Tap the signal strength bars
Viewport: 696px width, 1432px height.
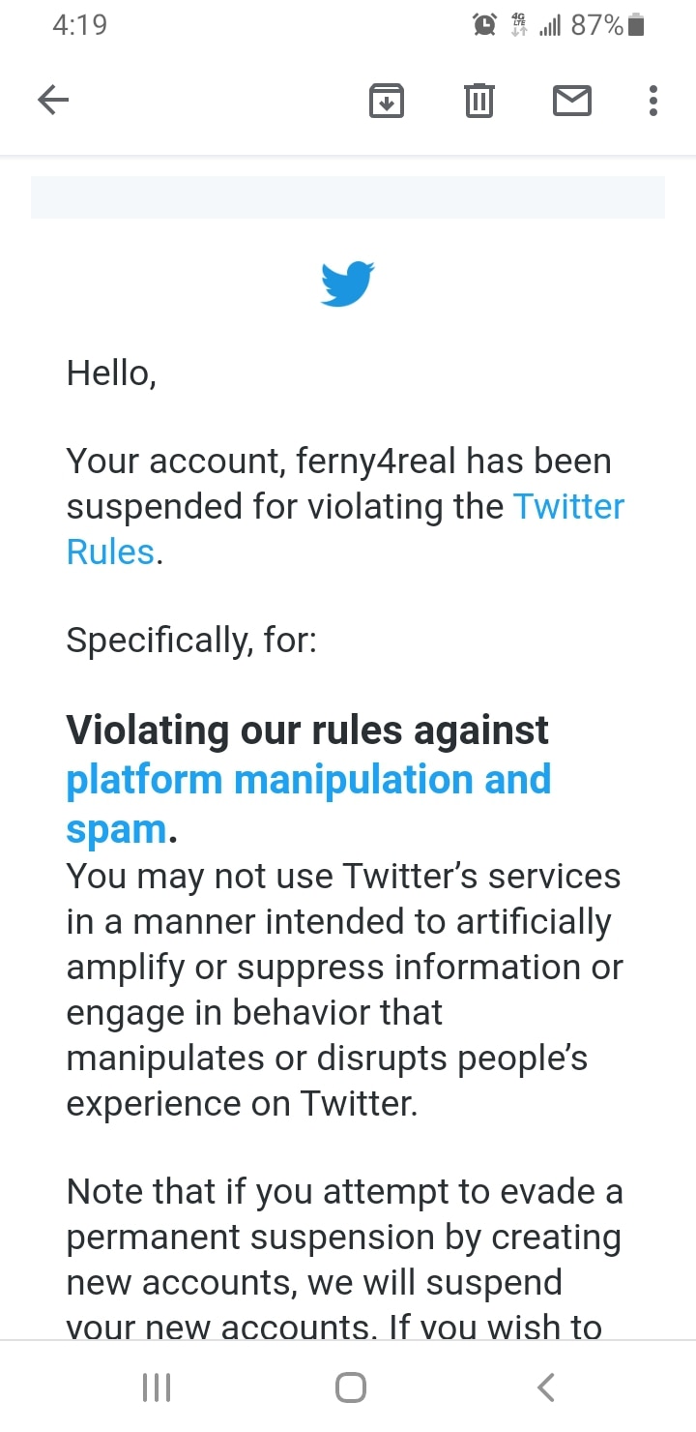[x=549, y=26]
